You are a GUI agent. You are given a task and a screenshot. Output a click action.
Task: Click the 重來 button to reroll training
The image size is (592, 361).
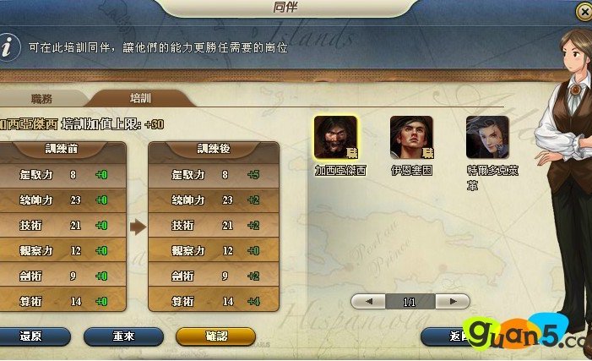pyautogui.click(x=123, y=336)
